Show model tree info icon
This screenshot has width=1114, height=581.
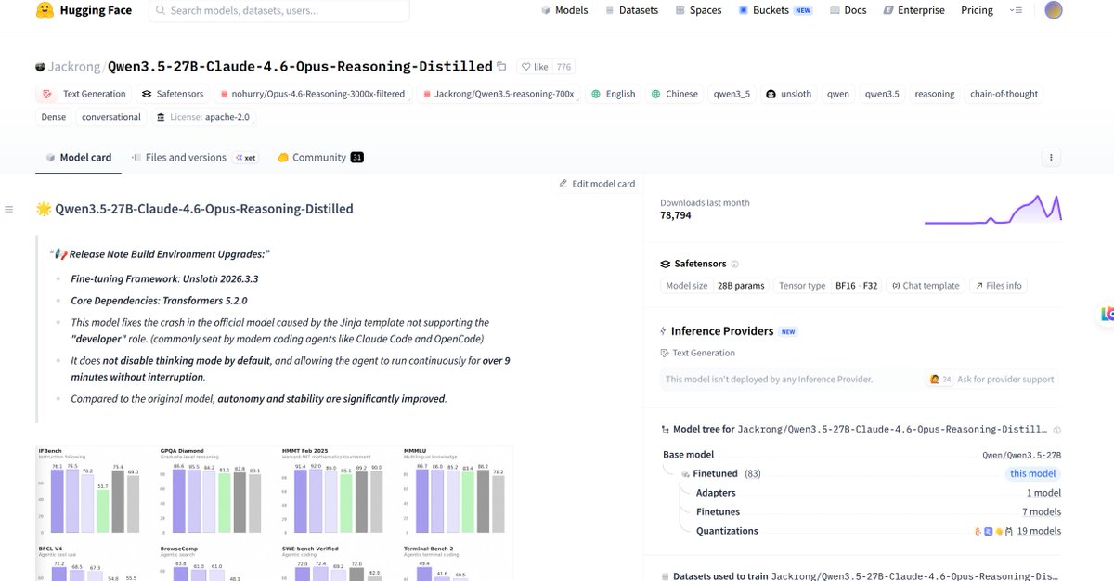[1057, 430]
